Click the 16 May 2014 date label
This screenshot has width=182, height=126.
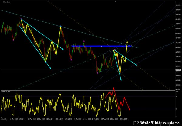[14, 119]
